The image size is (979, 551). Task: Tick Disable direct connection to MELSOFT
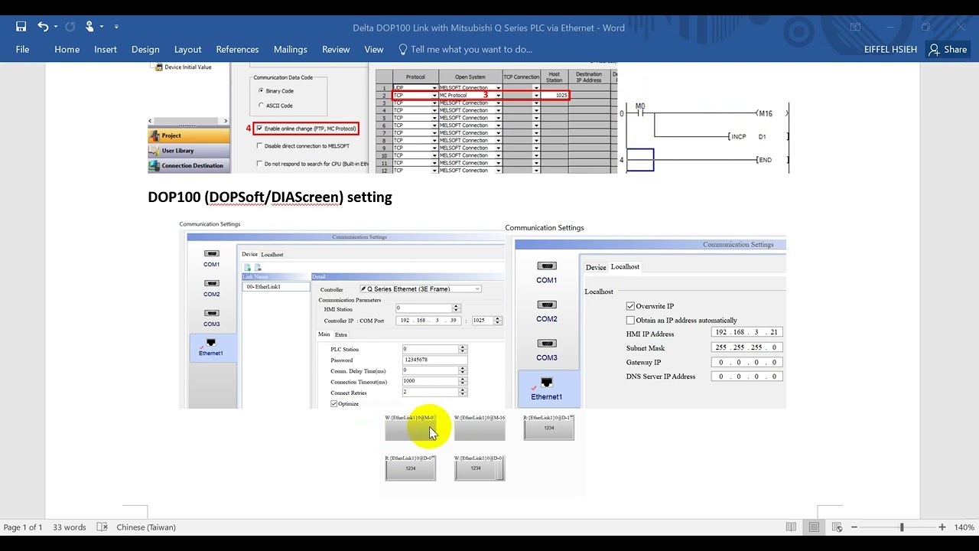point(259,145)
